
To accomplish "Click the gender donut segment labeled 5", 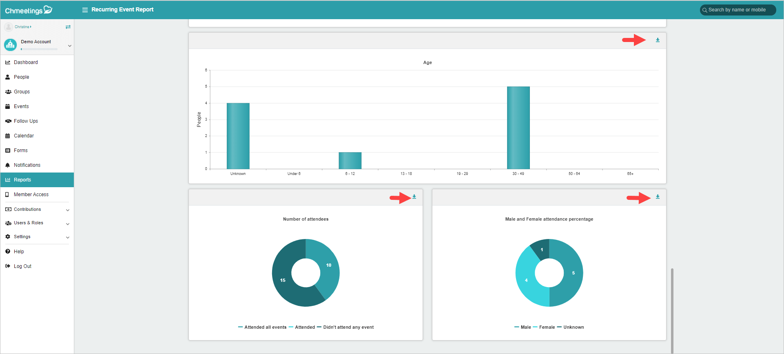I will point(573,273).
